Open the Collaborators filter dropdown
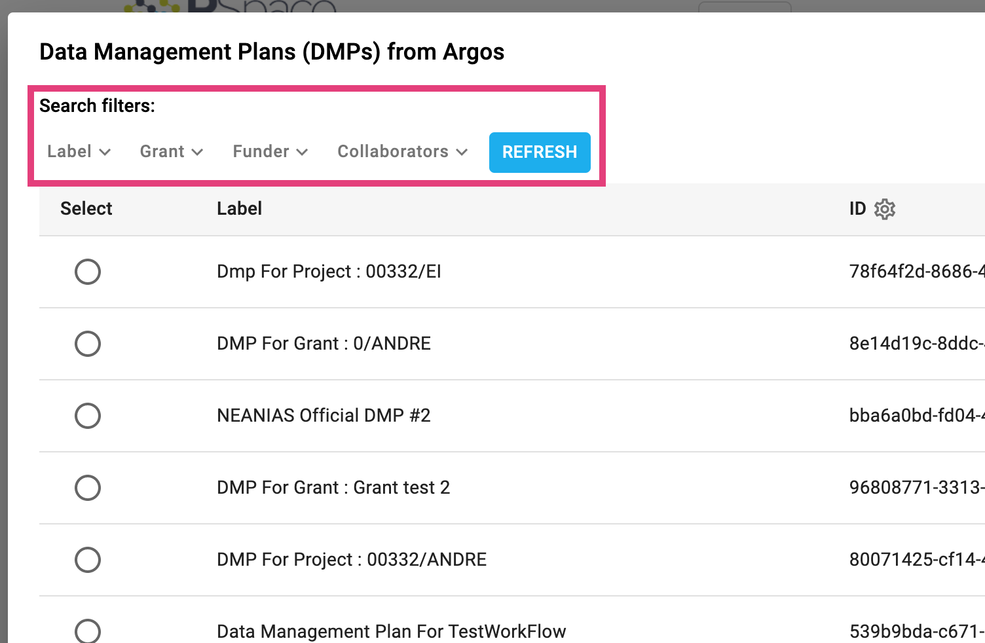 click(x=403, y=152)
